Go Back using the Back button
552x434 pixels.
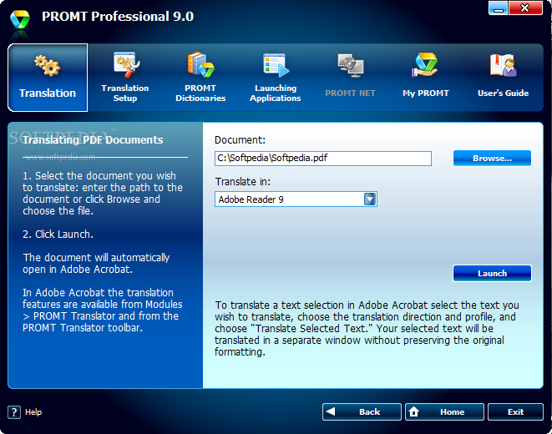point(362,411)
